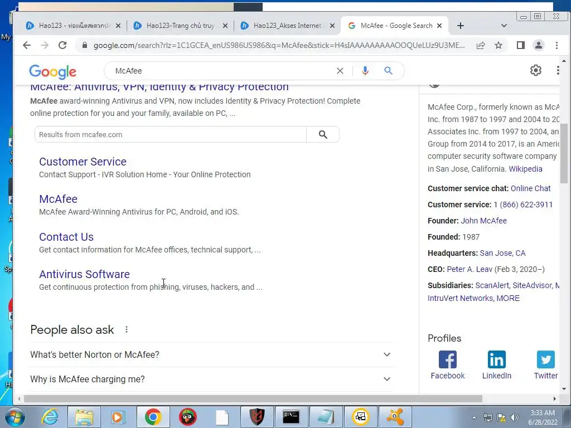Screen dimensions: 571x428
Task: Expand Subsidiaries MORE link
Action: tap(508, 298)
